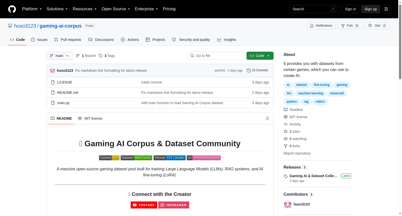
Task: Click the License MIT badge
Action: tap(109, 158)
